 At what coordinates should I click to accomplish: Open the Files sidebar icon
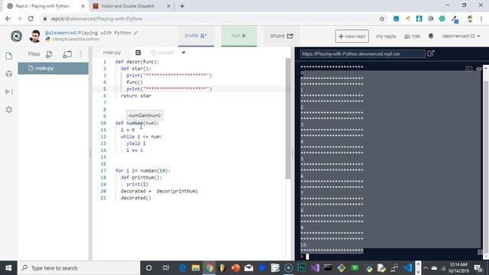(x=9, y=56)
